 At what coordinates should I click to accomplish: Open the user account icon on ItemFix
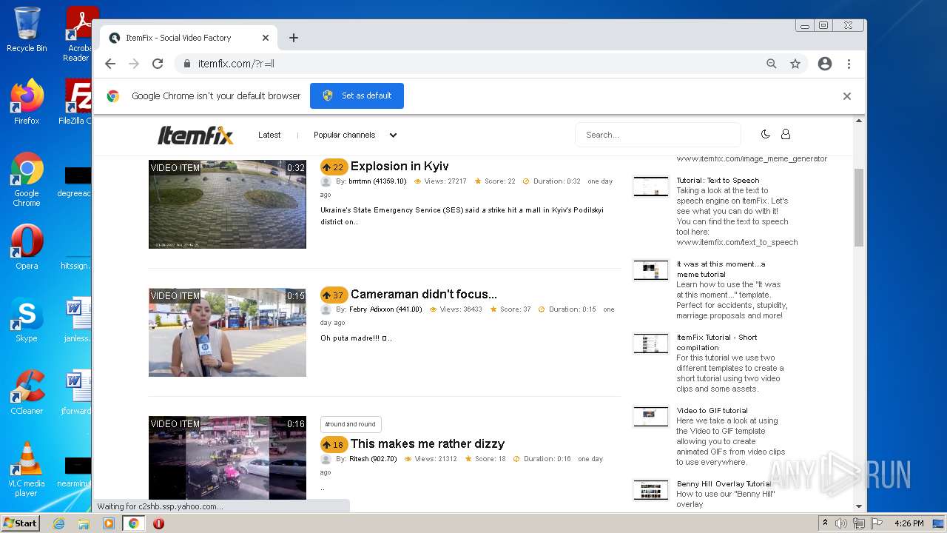[x=786, y=134]
